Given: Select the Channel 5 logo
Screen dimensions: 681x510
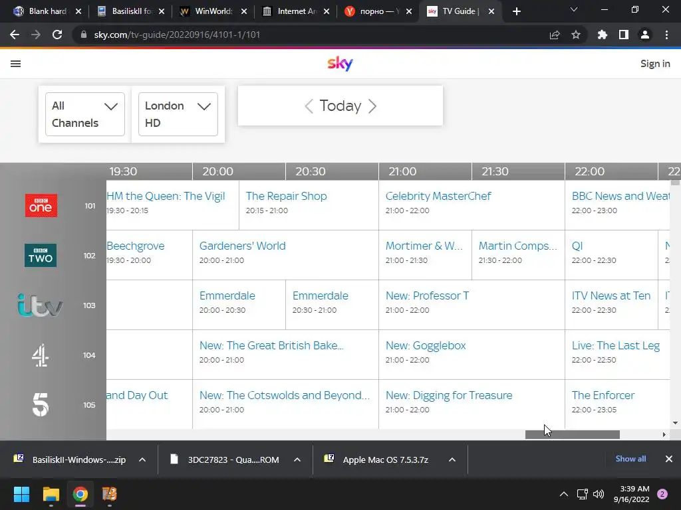Looking at the screenshot, I should 41,404.
